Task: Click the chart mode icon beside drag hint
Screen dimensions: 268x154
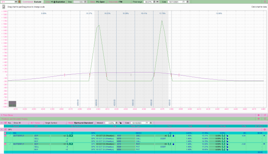Action: (x=3, y=7)
